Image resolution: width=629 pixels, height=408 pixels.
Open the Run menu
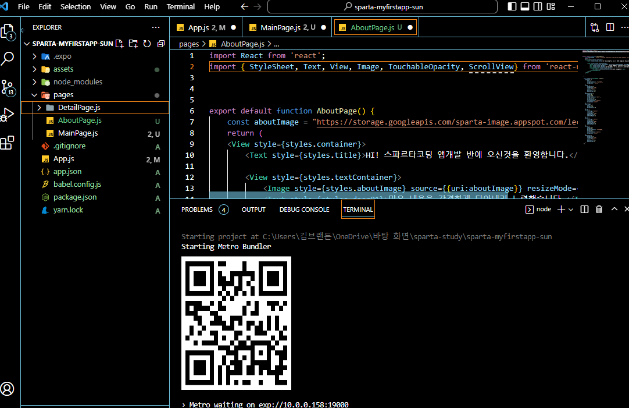tap(151, 7)
